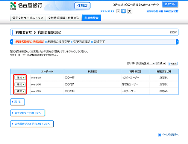
Task: Click the 戻る back button
Action: (x=18, y=102)
